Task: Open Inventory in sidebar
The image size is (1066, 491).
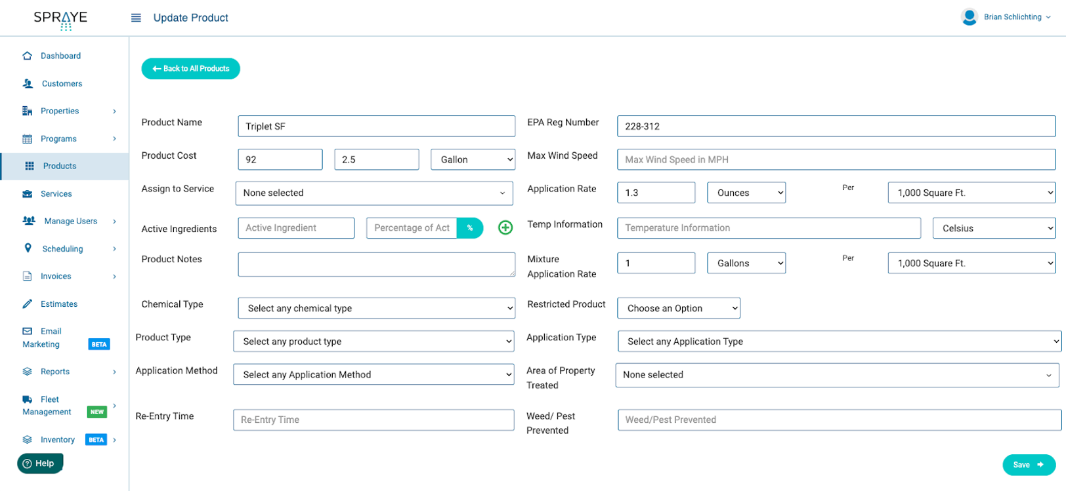Action: pyautogui.click(x=58, y=440)
